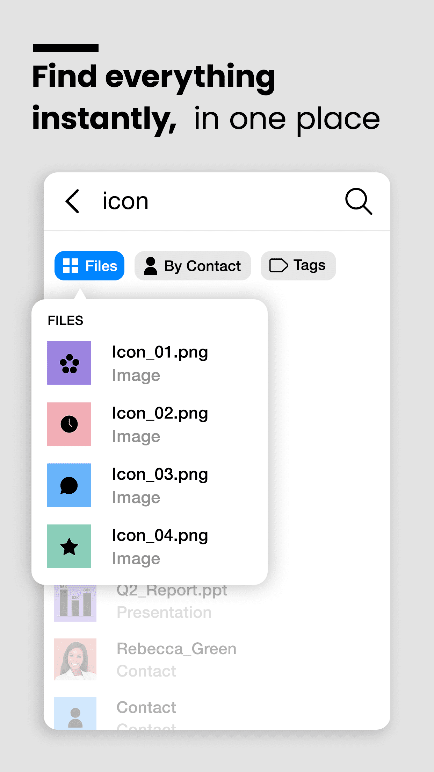
Task: Open the green star thumbnail
Action: point(69,546)
